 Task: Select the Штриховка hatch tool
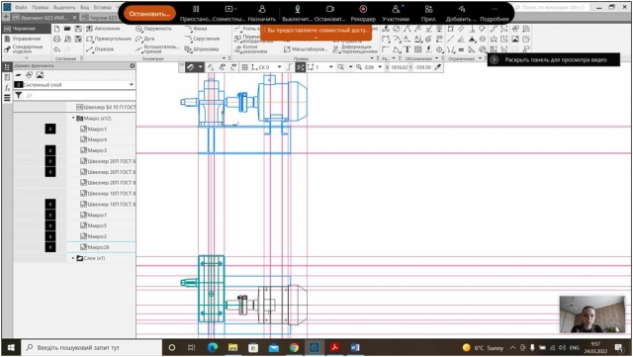(202, 49)
